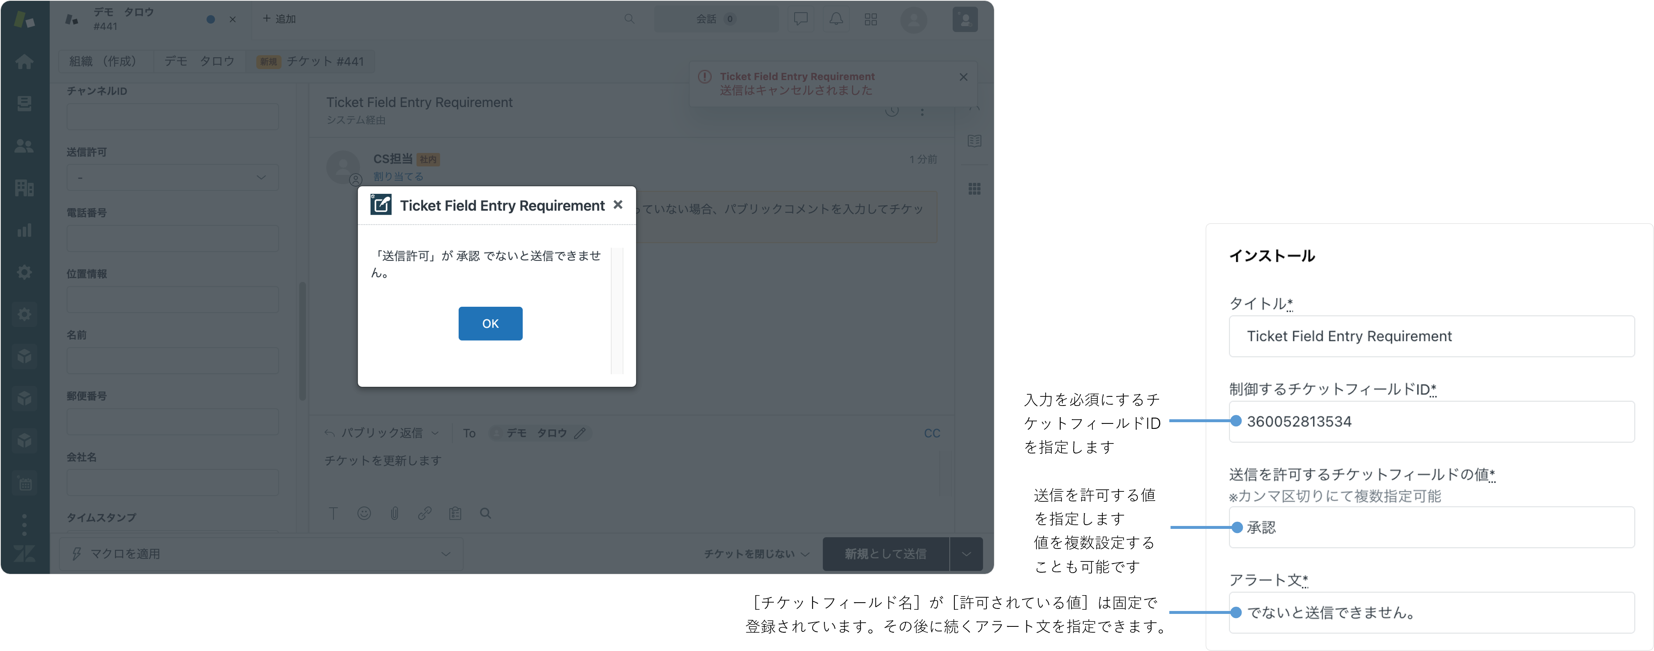Click the 名前 input field
Screen dimensions: 1654x651
click(x=172, y=360)
